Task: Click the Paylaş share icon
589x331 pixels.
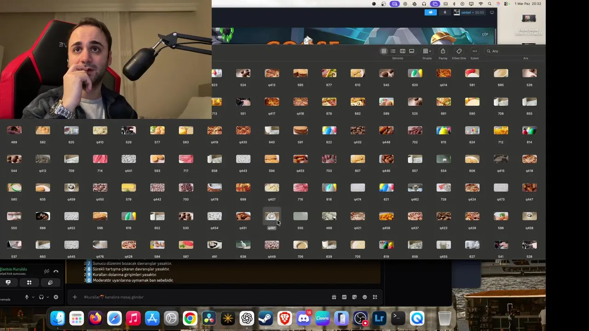Action: [443, 51]
